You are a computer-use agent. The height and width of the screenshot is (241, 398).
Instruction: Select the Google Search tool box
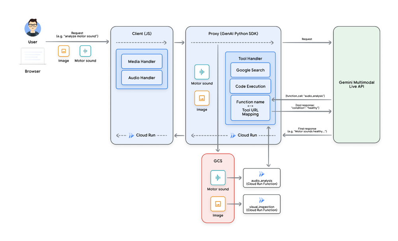pos(250,70)
